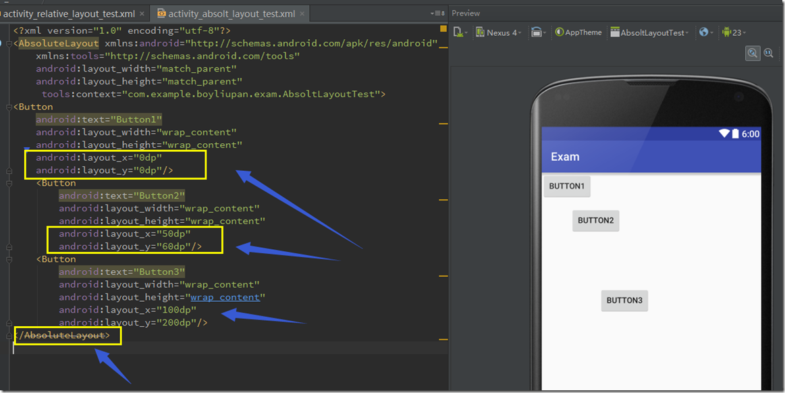The height and width of the screenshot is (393, 785).
Task: Collapse the Button3 tag fold marker
Action: (9, 259)
